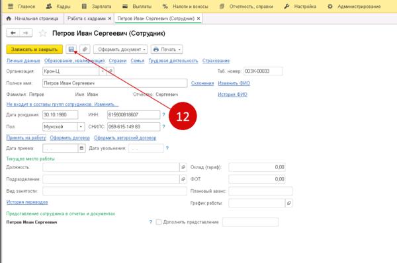Click the Дата рождения field
Viewport: 397px width, 263px height.
click(60, 115)
